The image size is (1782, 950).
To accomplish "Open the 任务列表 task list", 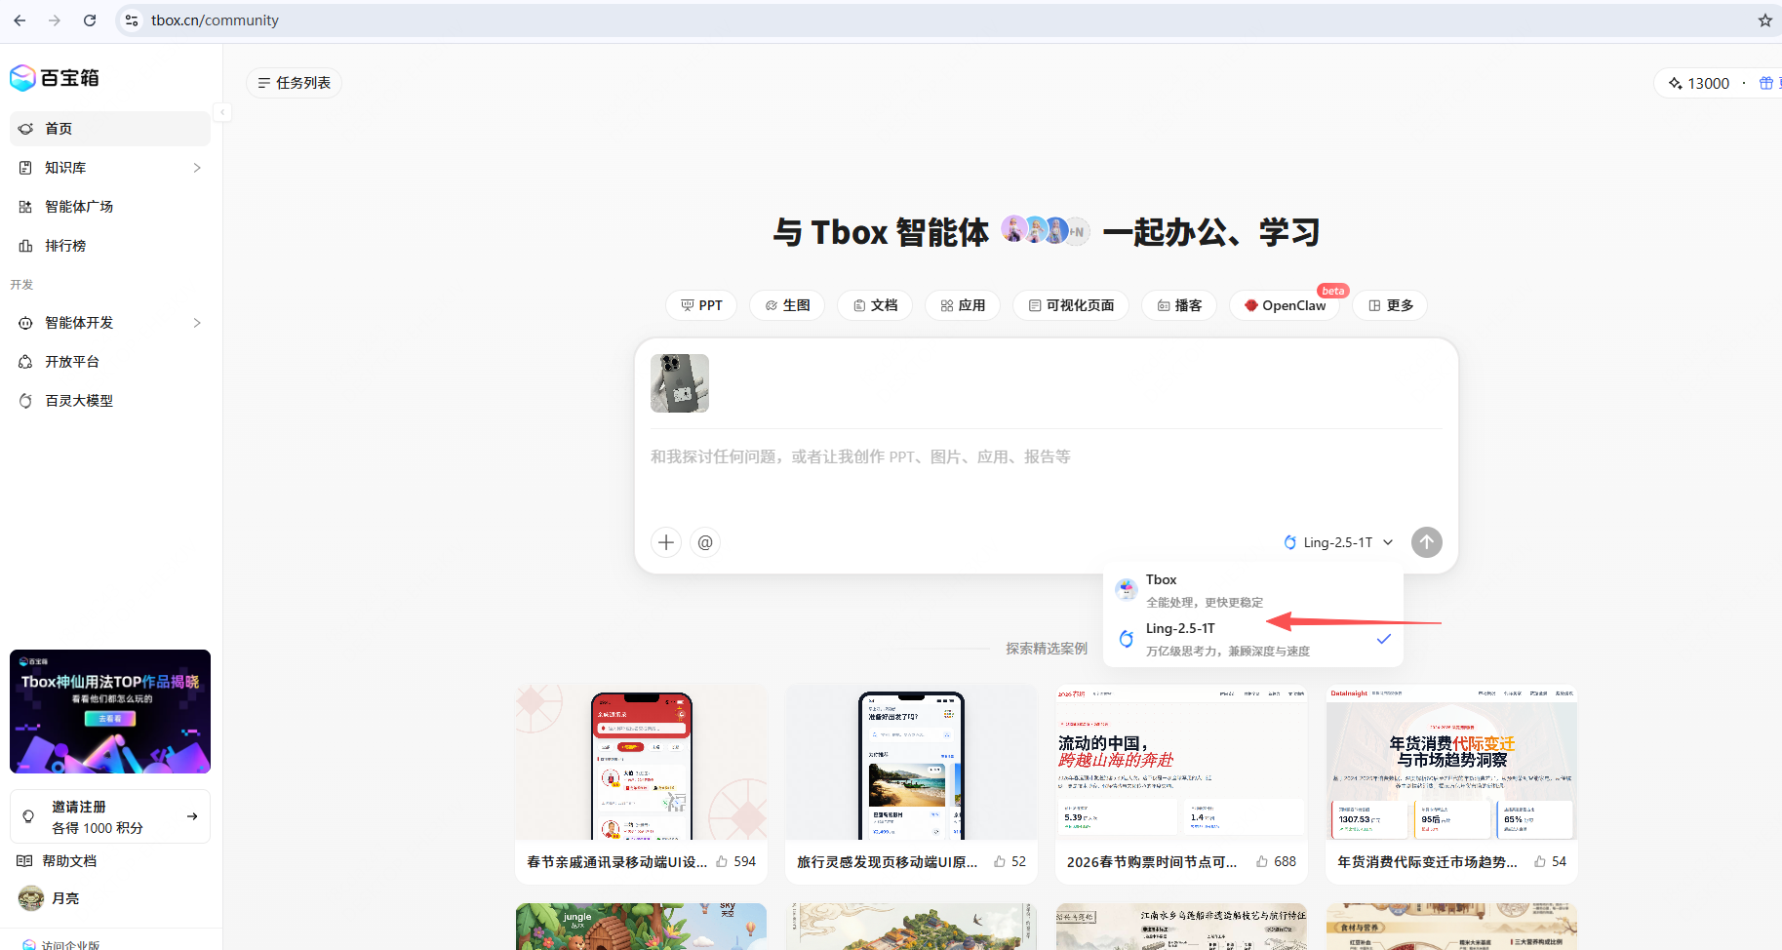I will (x=294, y=82).
